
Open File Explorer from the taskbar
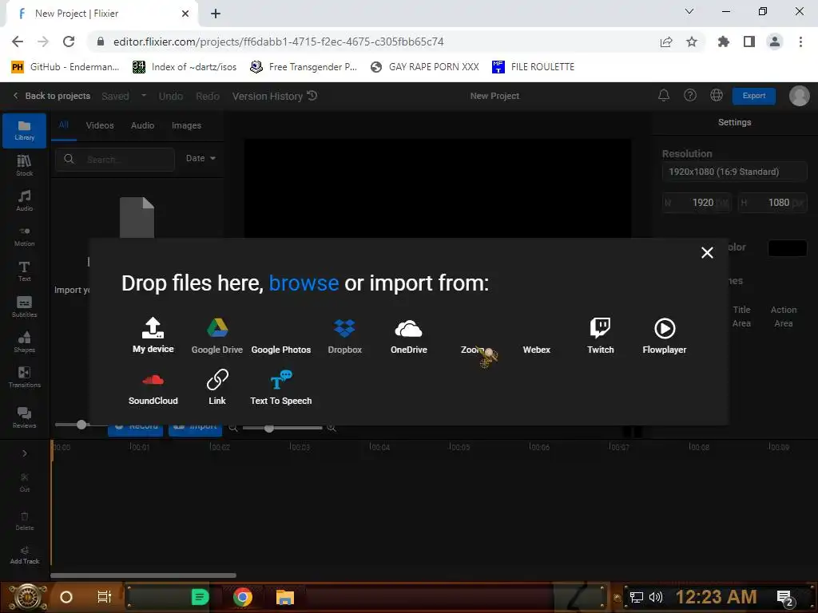[285, 597]
